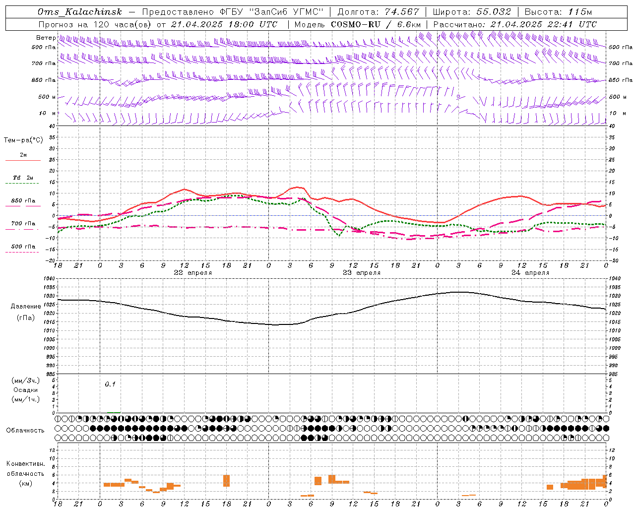The height and width of the screenshot is (508, 635).
Task: Select the 22 апреля date label
Action: click(x=192, y=273)
